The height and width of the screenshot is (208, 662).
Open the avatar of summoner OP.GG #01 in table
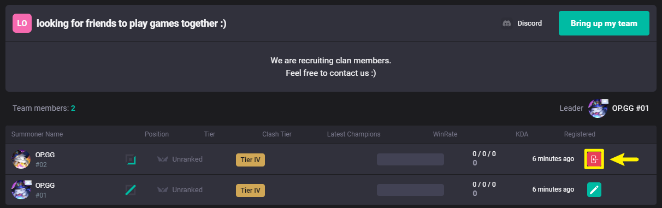tap(21, 189)
